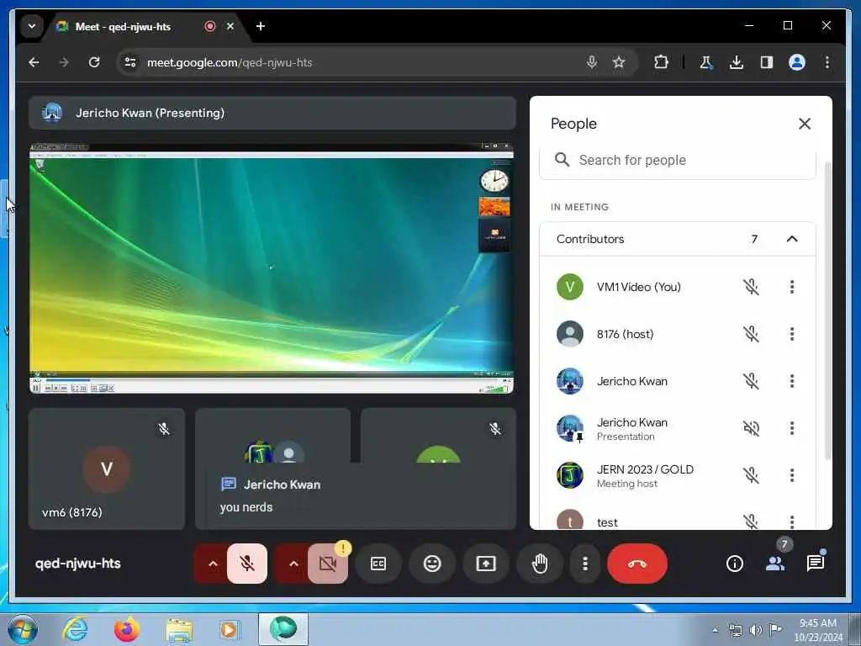Screen dimensions: 861x646
Task: Open the Windows Start menu
Action: tap(23, 629)
